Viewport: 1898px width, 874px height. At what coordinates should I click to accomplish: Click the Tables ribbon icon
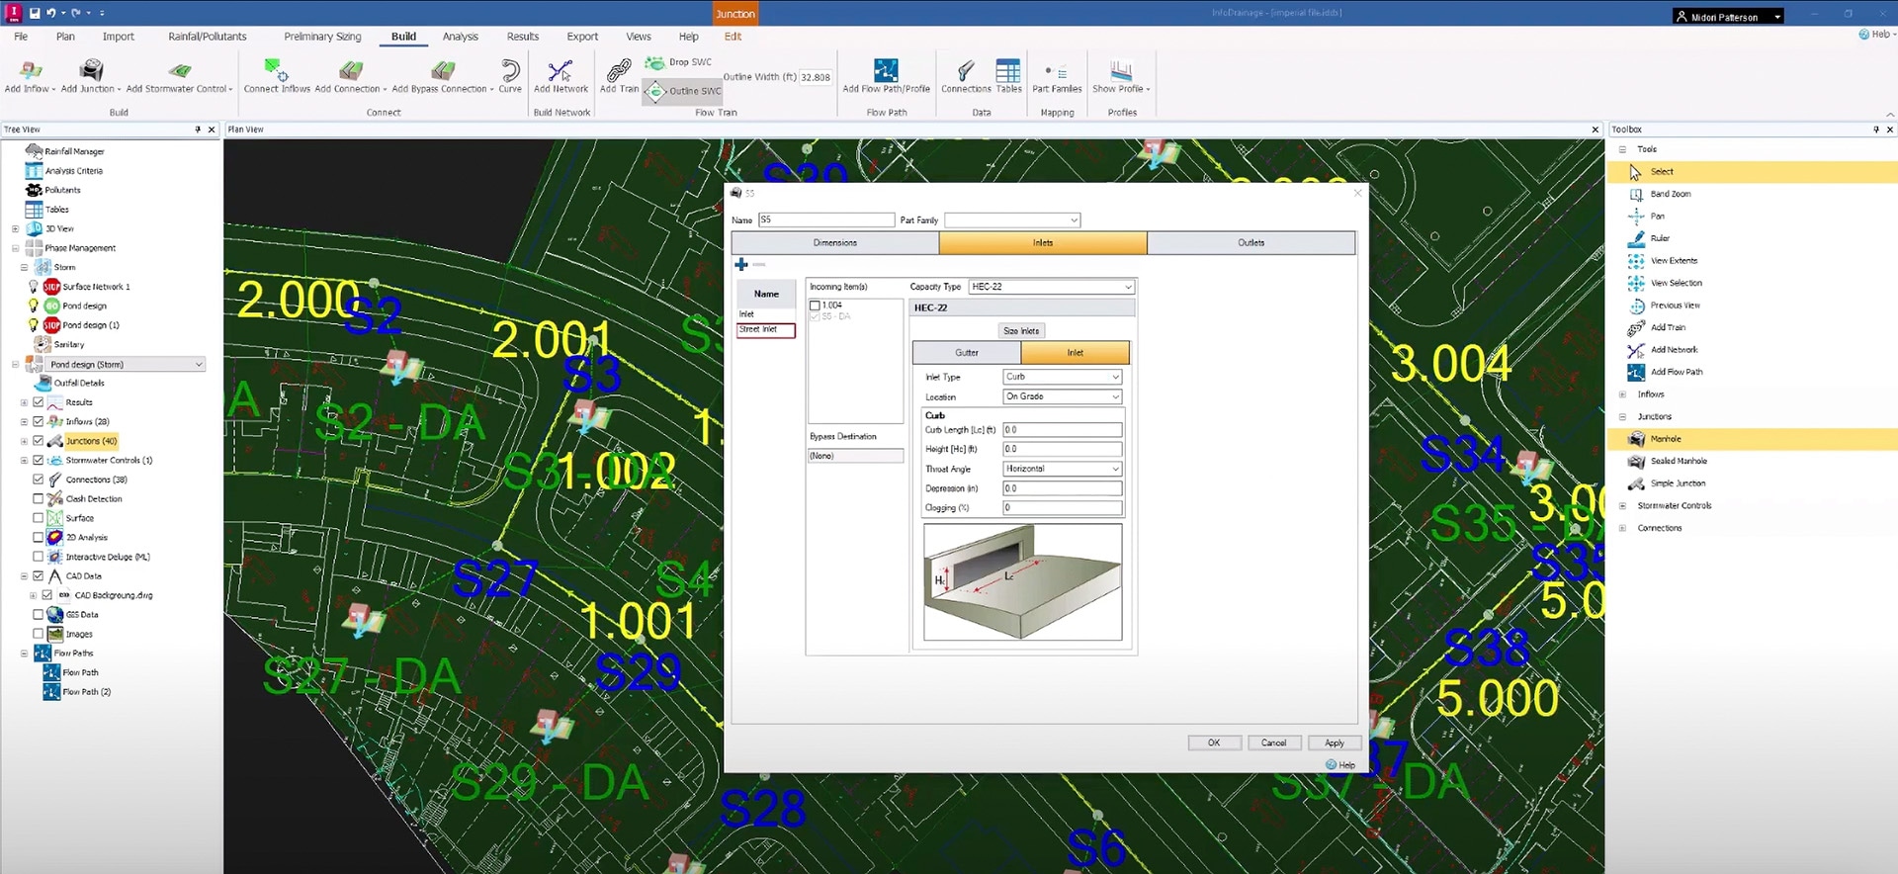[1008, 71]
